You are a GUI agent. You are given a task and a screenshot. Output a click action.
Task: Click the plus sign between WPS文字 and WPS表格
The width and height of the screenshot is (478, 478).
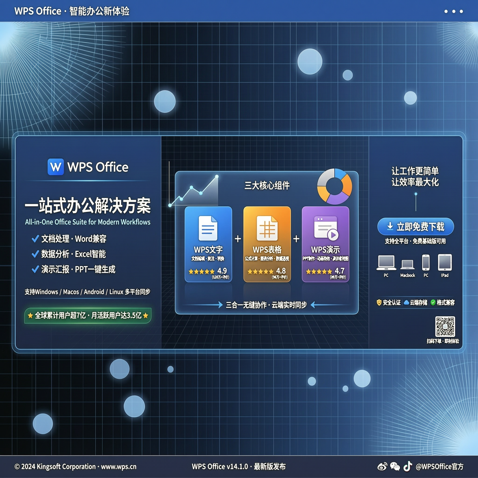pyautogui.click(x=238, y=239)
